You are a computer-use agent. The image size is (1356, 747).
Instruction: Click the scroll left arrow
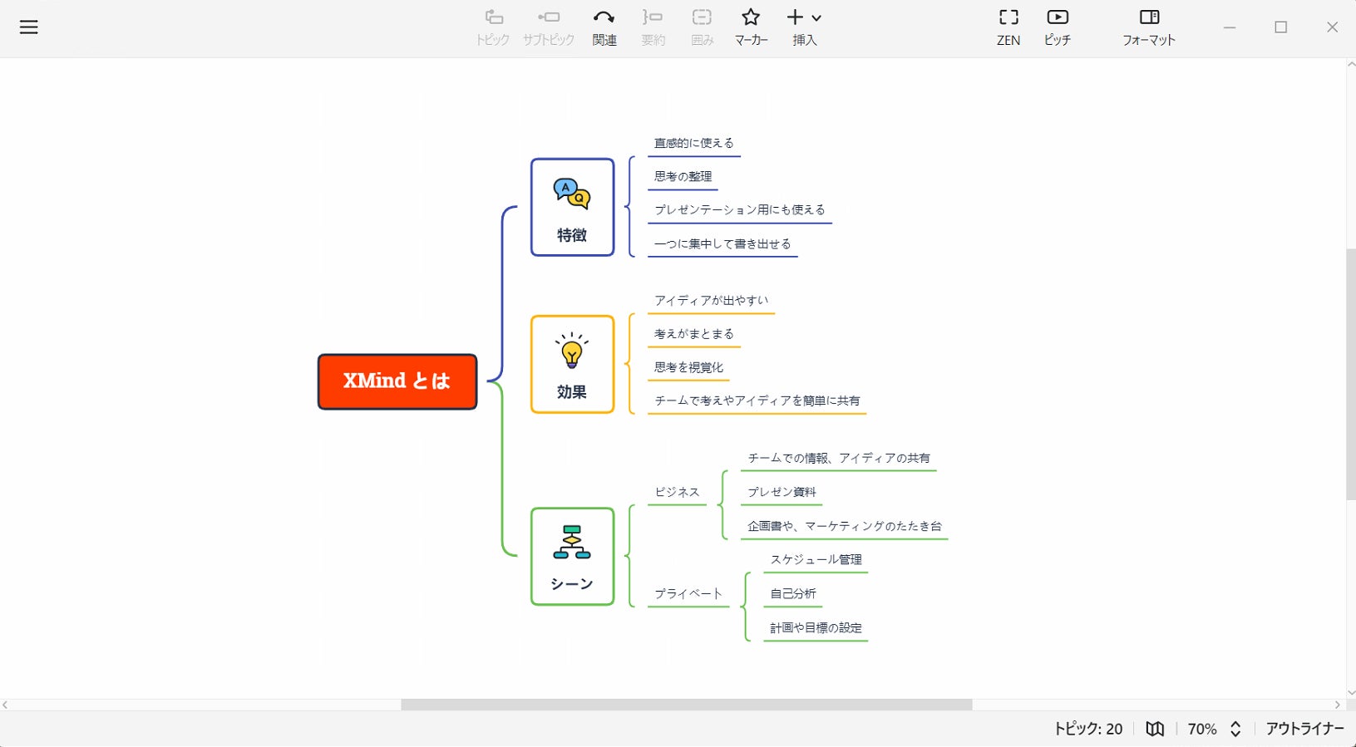[x=5, y=705]
